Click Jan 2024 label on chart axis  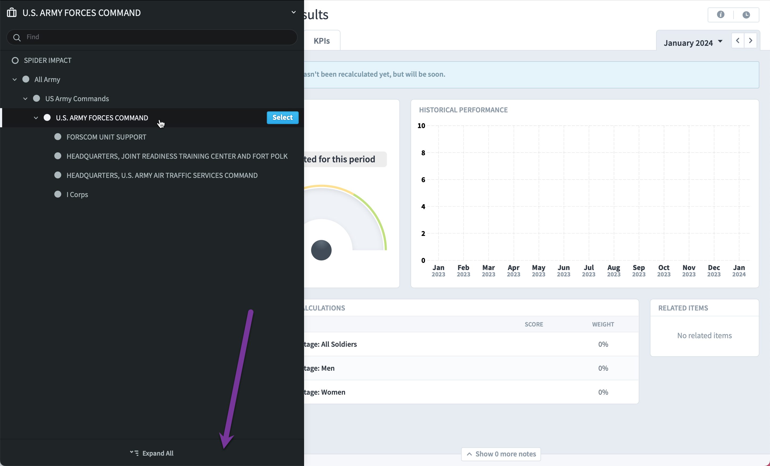(x=739, y=271)
